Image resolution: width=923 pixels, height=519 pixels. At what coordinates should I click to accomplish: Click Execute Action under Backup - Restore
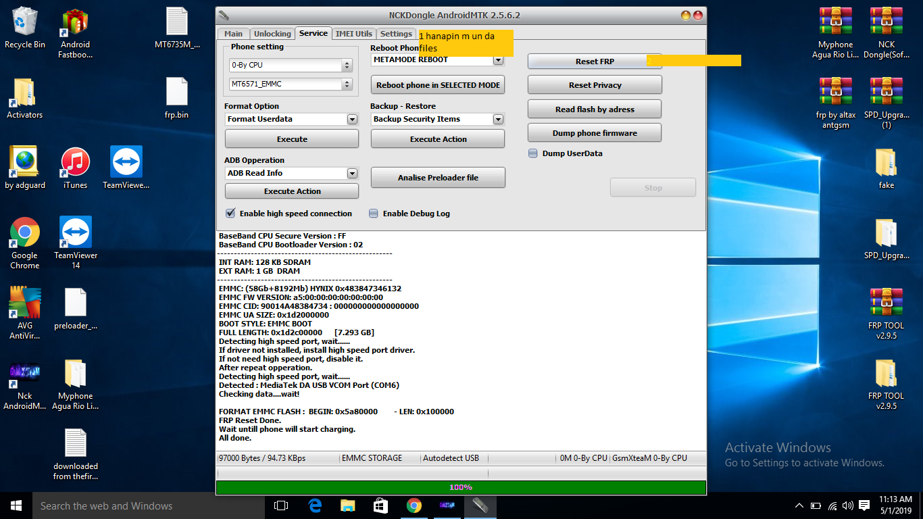[438, 139]
